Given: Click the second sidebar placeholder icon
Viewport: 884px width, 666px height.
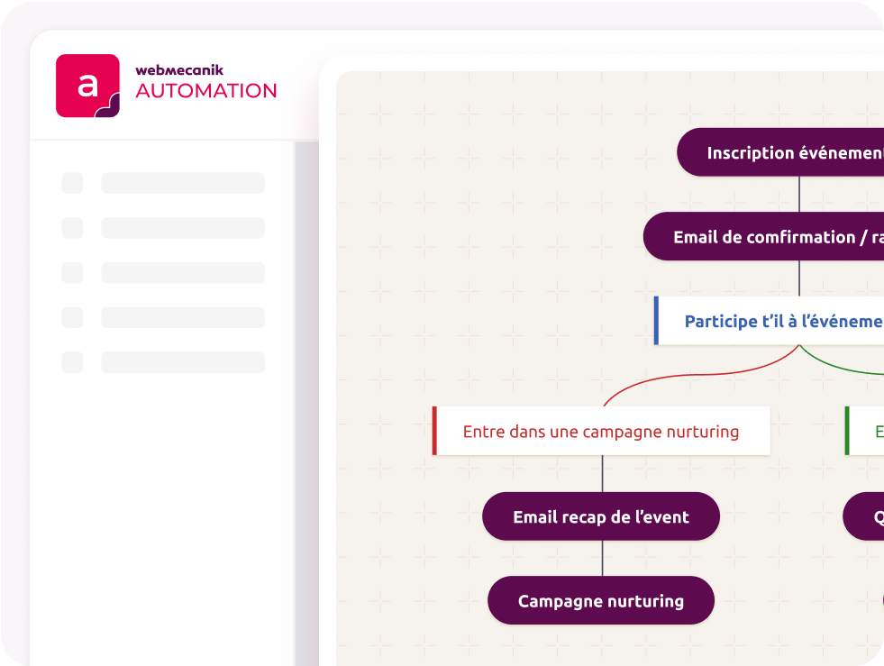Looking at the screenshot, I should [x=72, y=228].
